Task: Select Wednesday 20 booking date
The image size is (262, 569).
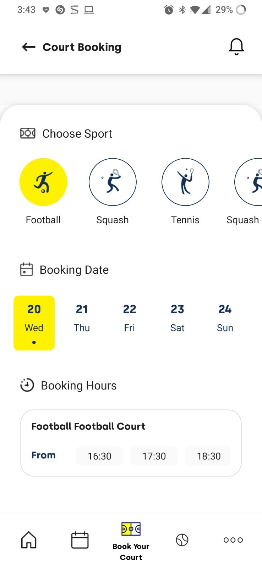Action: [x=34, y=323]
